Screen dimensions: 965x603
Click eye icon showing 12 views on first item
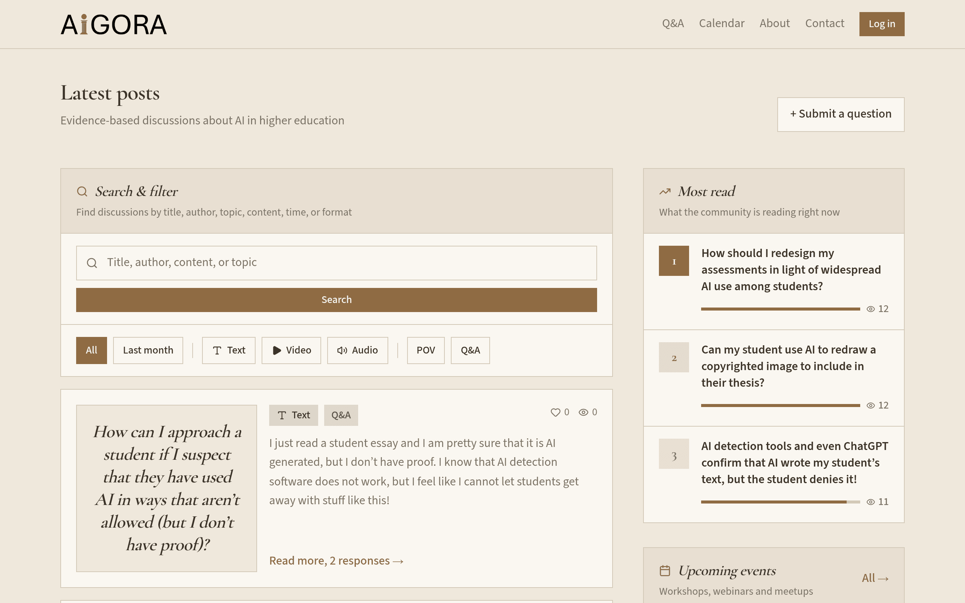point(870,309)
